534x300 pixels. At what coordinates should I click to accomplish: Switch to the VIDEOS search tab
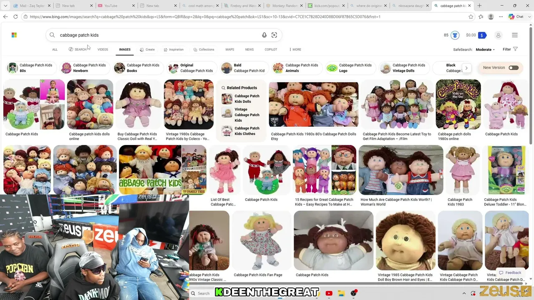tap(103, 50)
